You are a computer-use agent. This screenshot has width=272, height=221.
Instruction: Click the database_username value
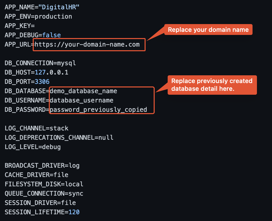pos(81,100)
